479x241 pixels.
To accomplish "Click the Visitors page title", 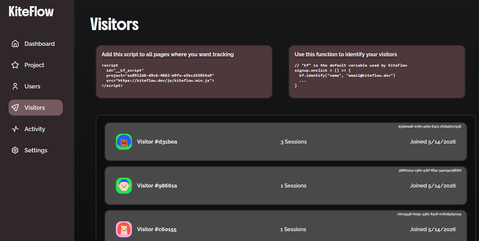I will pos(115,24).
